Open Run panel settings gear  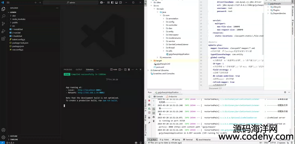[x=285, y=92]
